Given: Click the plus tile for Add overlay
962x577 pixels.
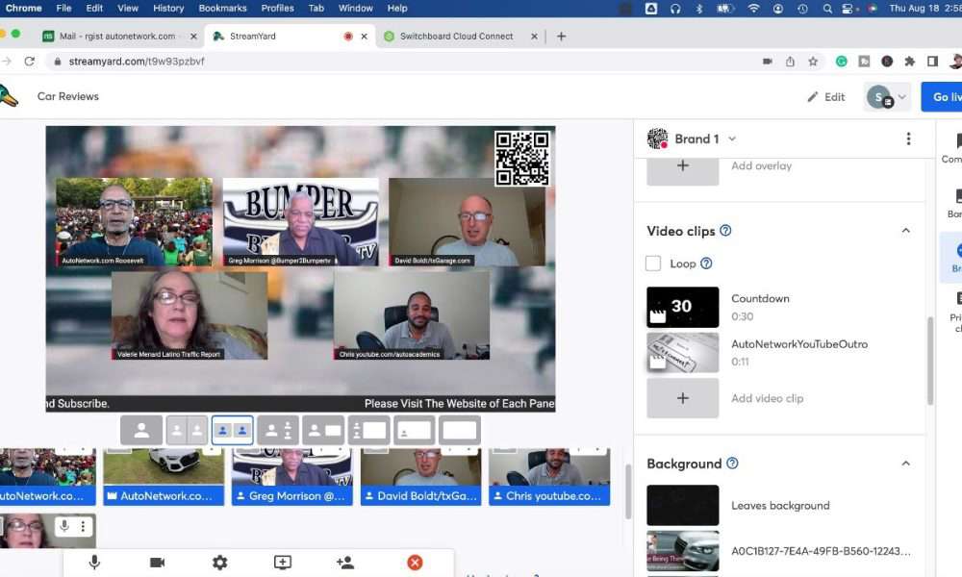Looking at the screenshot, I should point(683,166).
